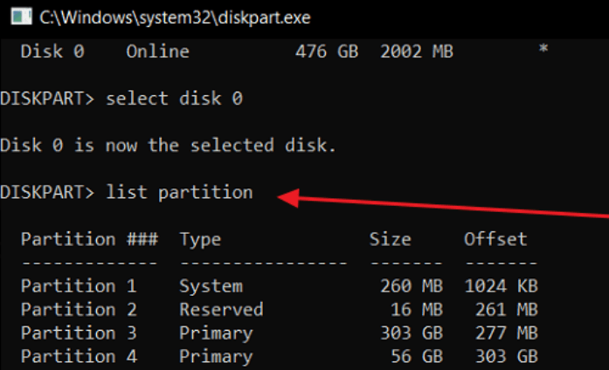The width and height of the screenshot is (609, 370).
Task: Click the 'Disk 0 is now the selected disk' message
Action: (x=168, y=146)
